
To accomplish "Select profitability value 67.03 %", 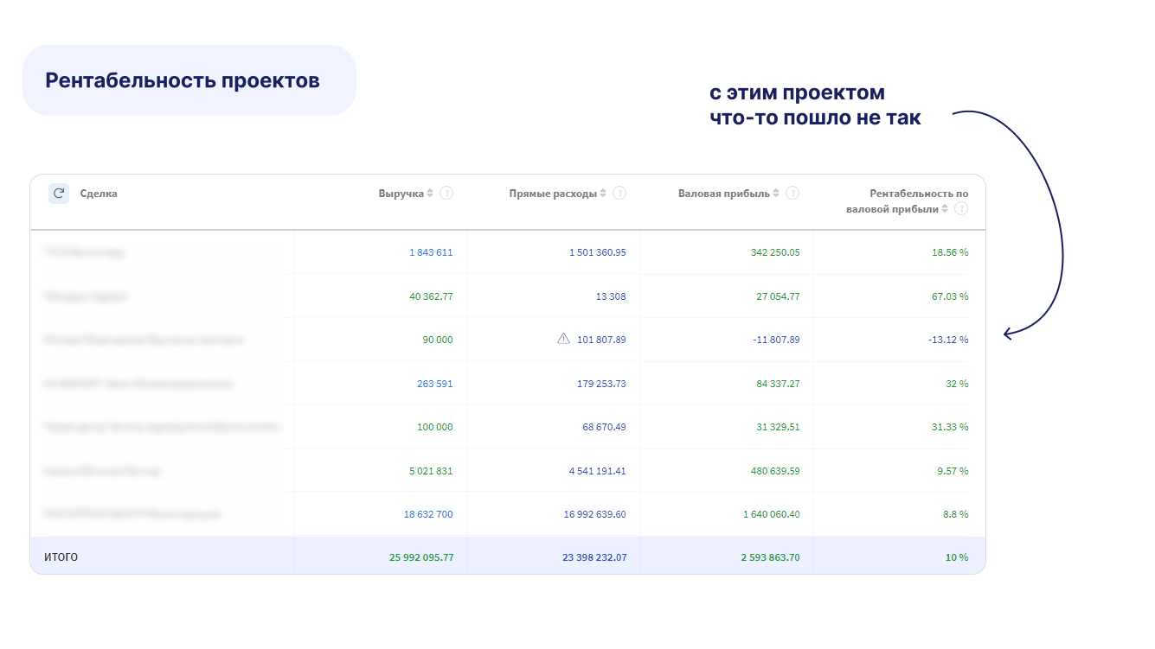I will [950, 296].
